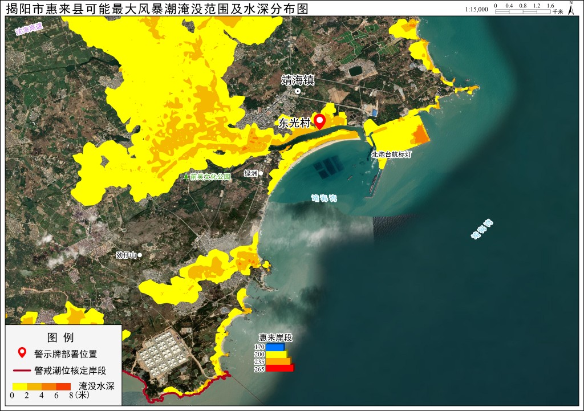Click the white dot marker next to 劲仔山
This screenshot has height=411, width=584.
(140, 255)
